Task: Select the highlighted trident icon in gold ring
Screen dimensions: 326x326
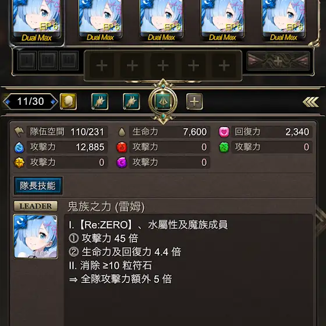Action: point(163,101)
